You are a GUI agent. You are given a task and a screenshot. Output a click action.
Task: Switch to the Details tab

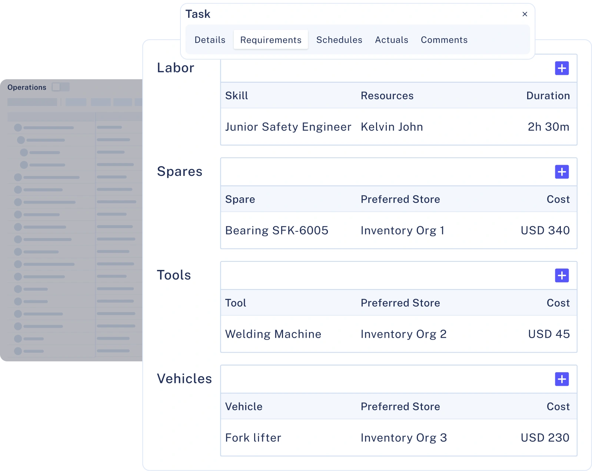210,40
